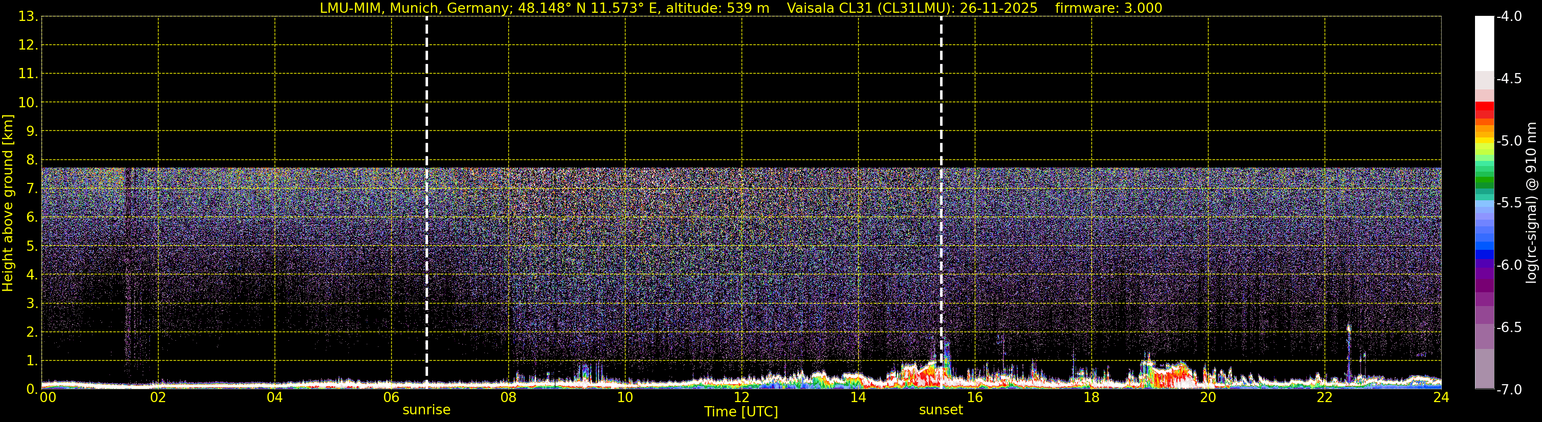Viewport: 1542px width, 422px height.
Task: Click the sunset dashed vertical line
Action: pos(941,203)
